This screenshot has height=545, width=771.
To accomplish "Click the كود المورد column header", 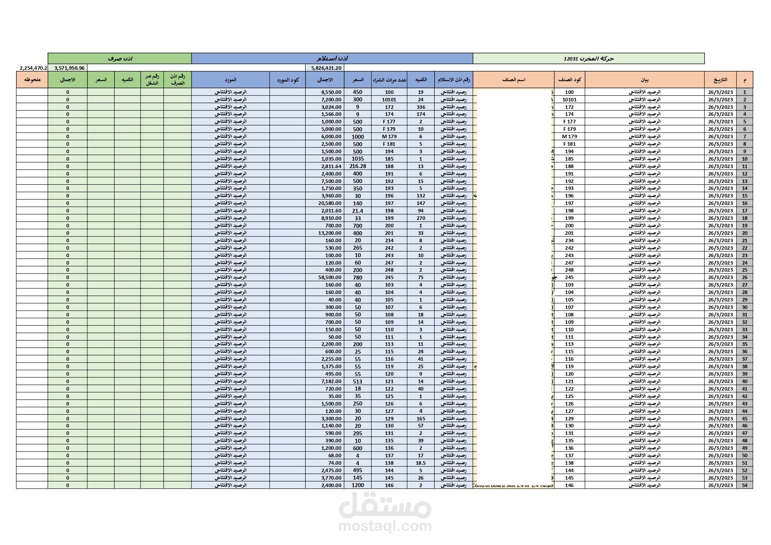I will [288, 80].
